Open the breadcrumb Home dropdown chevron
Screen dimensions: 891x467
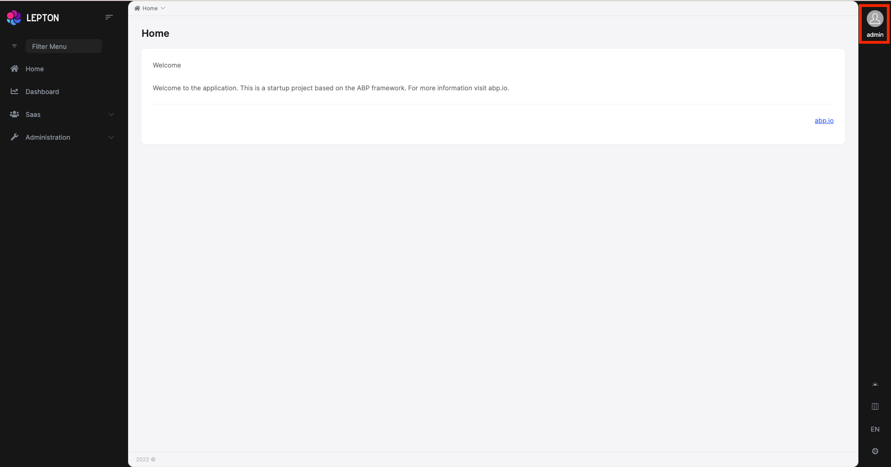(x=163, y=8)
